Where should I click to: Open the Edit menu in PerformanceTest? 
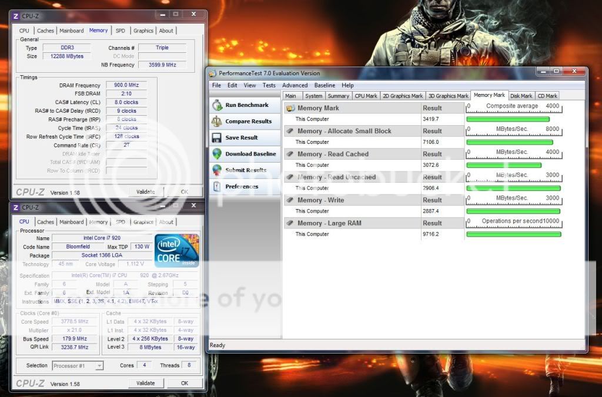pos(232,85)
